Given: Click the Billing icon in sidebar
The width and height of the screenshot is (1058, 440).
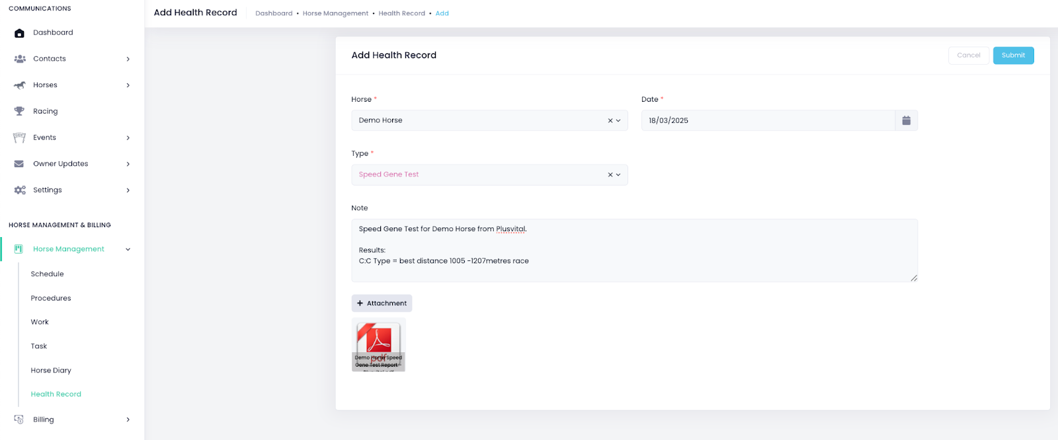Looking at the screenshot, I should pyautogui.click(x=19, y=420).
